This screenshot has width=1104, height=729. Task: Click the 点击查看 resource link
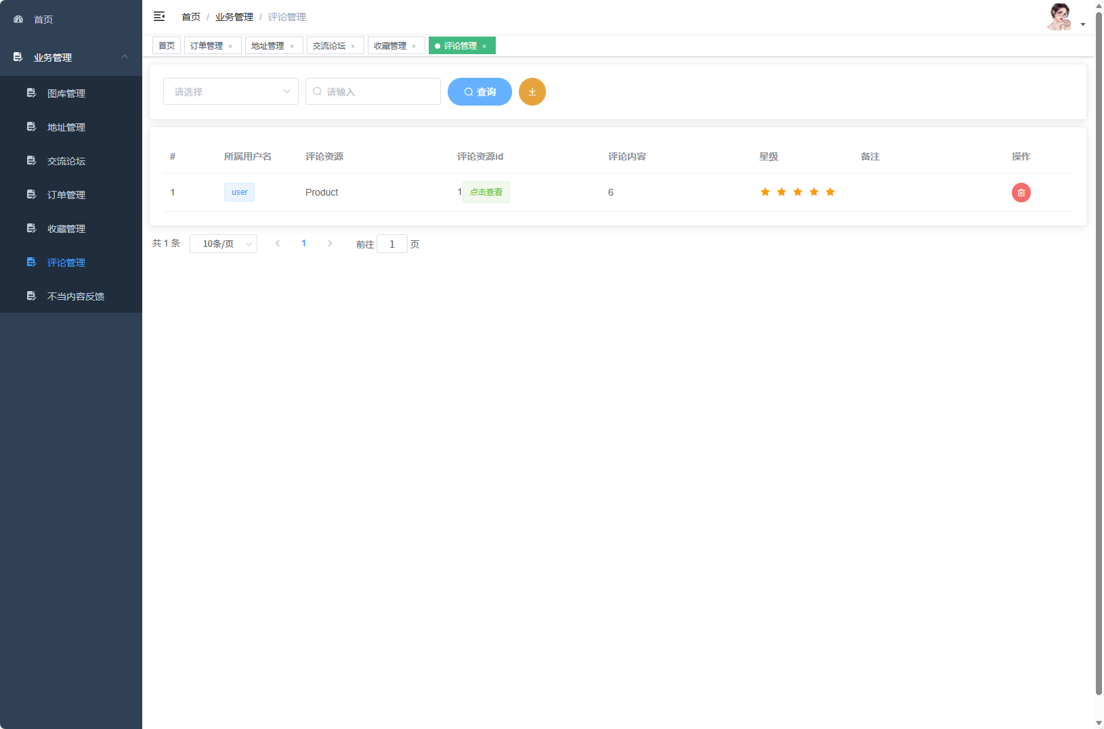[x=486, y=192]
